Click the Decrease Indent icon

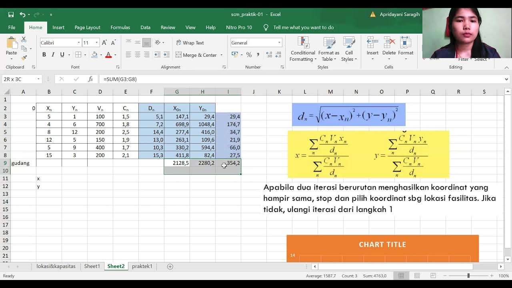(158, 55)
